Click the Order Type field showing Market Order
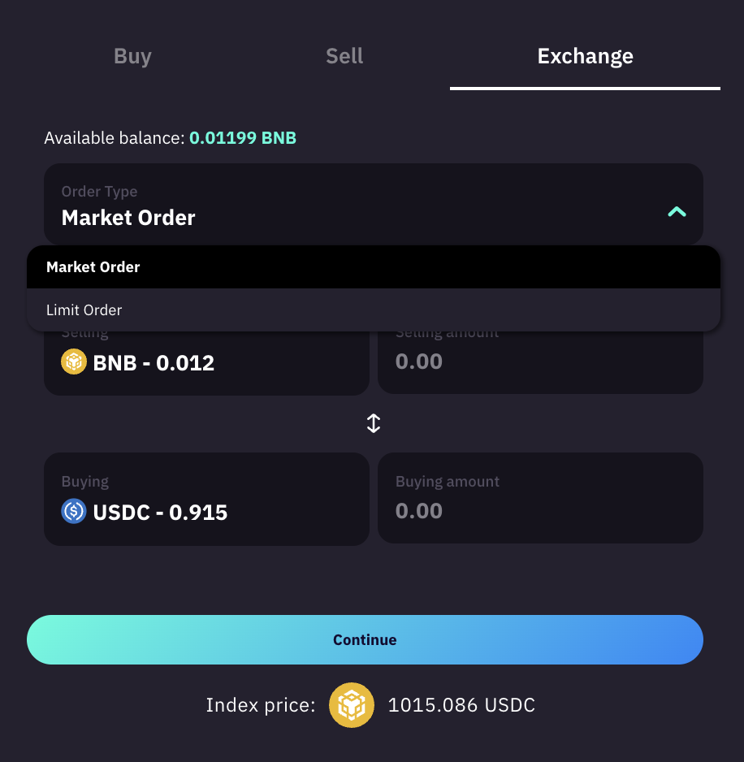Viewport: 744px width, 762px height. click(325, 206)
